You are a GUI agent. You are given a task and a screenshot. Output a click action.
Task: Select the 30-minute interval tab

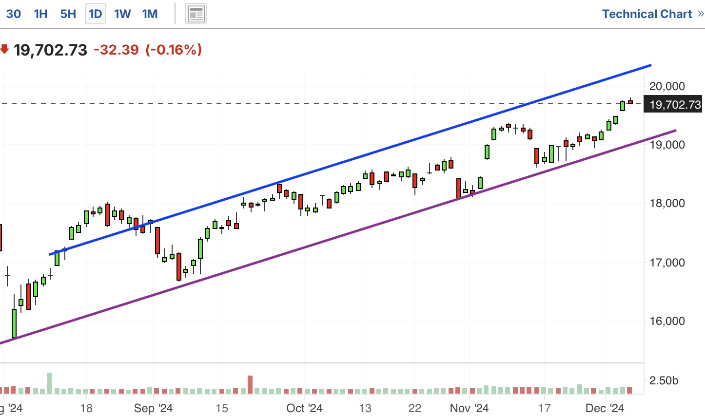13,14
